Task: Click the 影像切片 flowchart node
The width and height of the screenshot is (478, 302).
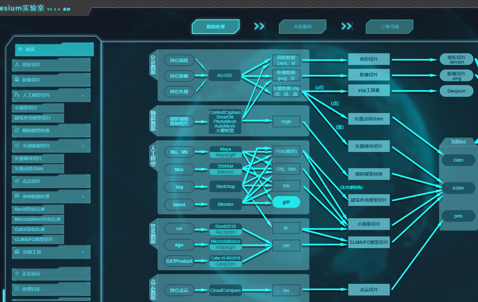Action: 369,75
